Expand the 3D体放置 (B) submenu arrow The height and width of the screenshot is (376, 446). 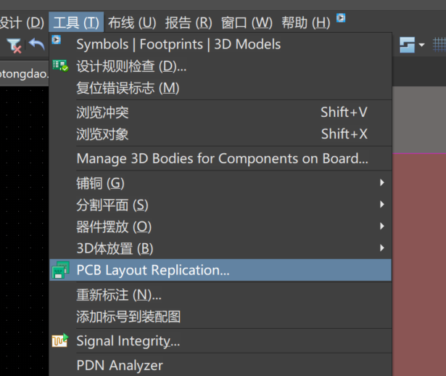tap(381, 248)
